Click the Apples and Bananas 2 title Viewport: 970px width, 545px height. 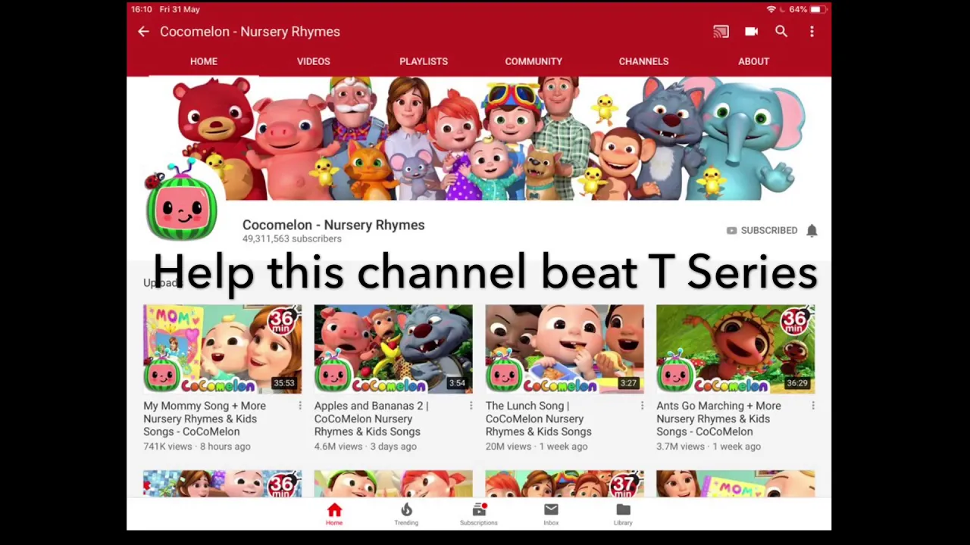(371, 419)
